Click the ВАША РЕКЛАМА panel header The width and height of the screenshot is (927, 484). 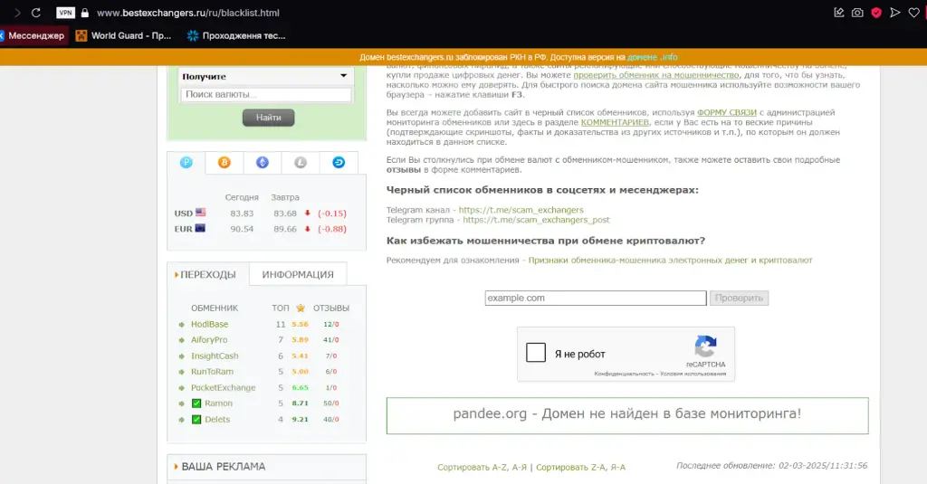267,467
